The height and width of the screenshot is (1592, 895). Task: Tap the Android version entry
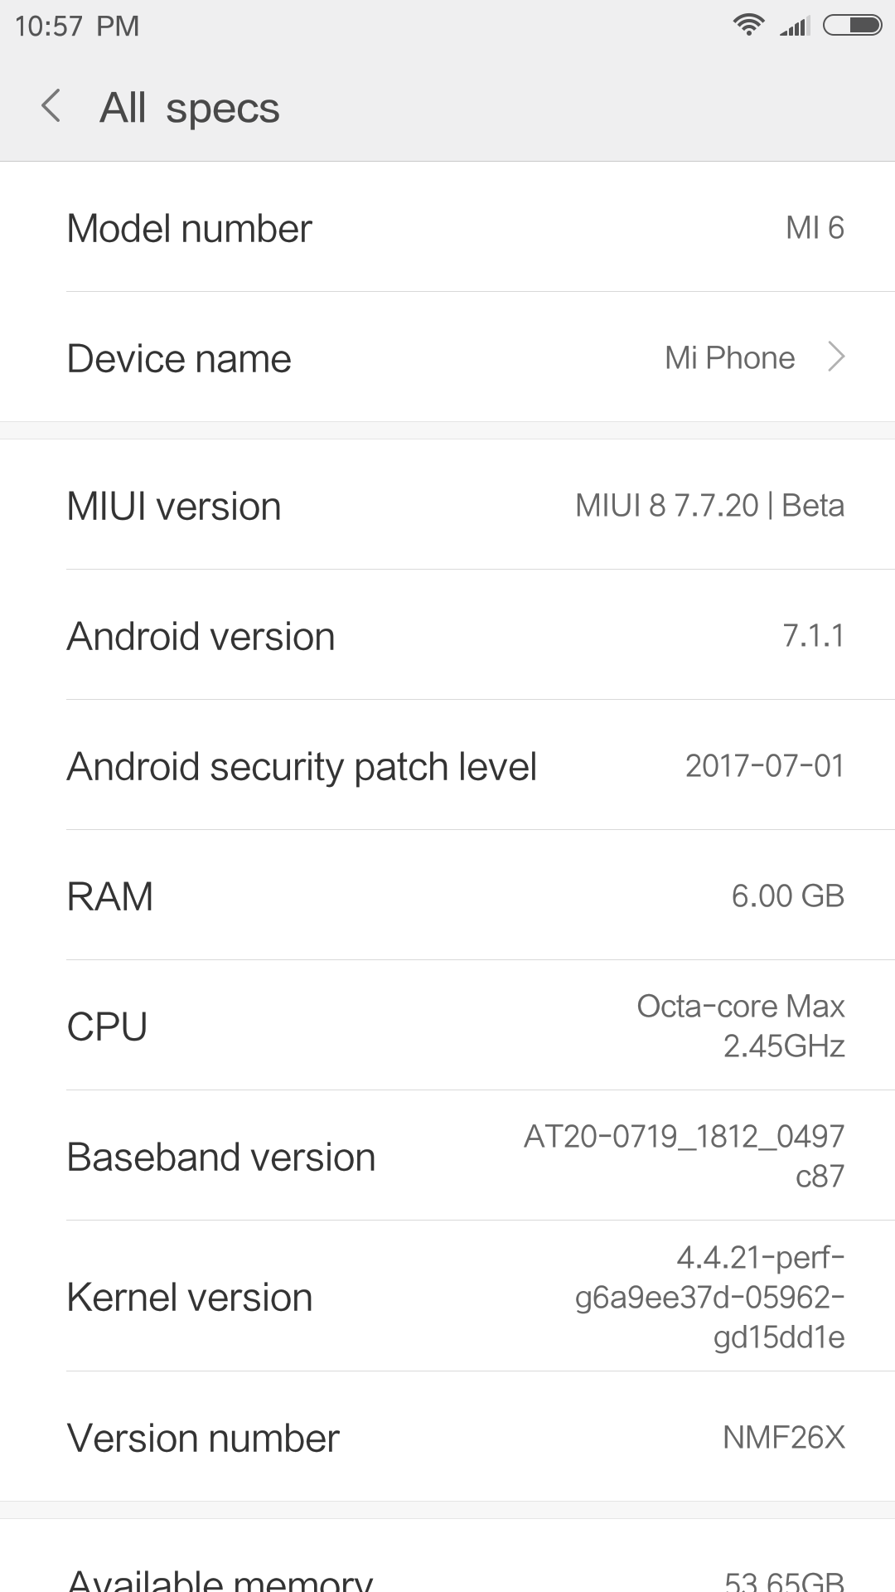pos(447,636)
